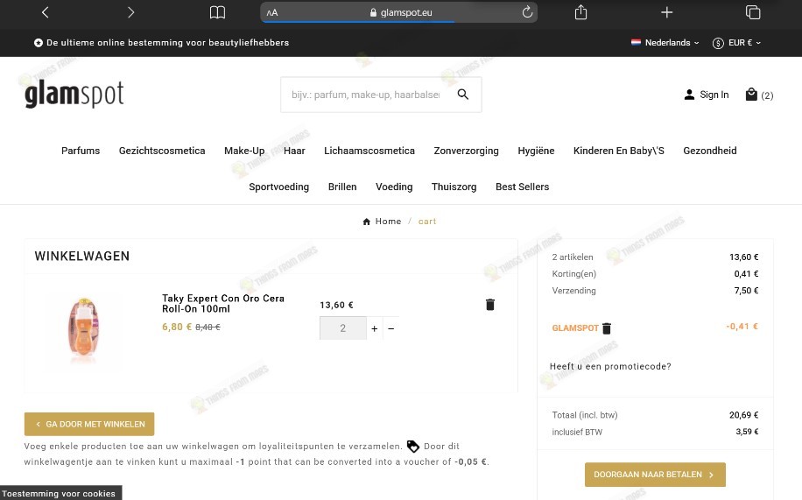Screen dimensions: 802x500
Task: Click the struck-through price 8,40 €
Action: [x=208, y=327]
